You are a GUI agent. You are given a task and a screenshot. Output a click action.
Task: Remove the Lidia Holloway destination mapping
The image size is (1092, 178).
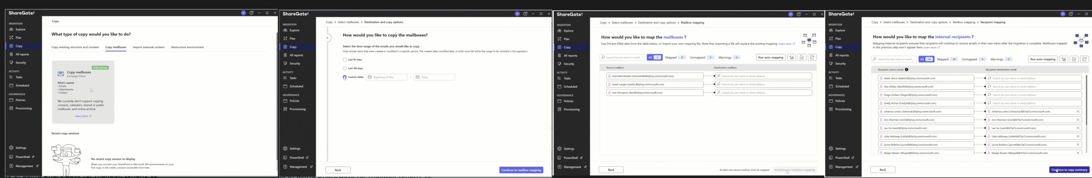pos(1078,137)
